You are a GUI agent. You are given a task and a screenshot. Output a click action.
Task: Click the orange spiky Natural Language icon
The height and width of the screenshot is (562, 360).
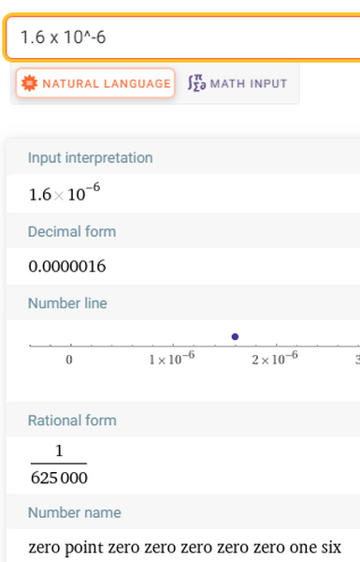pyautogui.click(x=29, y=83)
